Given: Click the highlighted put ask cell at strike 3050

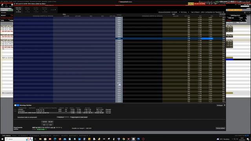Looking at the screenshot, I should tap(207, 38).
